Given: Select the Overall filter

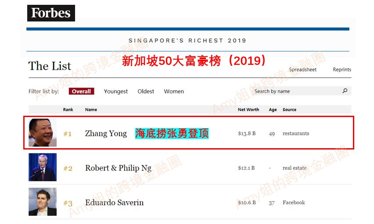Looking at the screenshot, I should tap(81, 91).
